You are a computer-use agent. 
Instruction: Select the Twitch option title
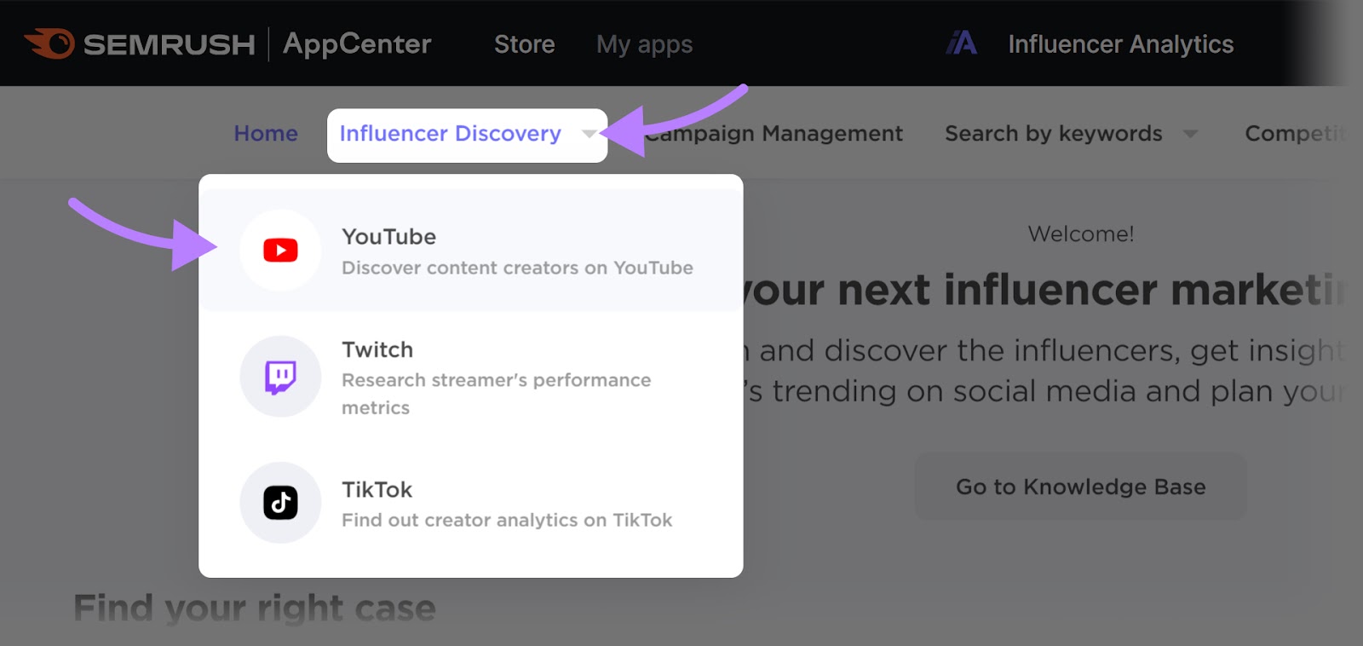pyautogui.click(x=377, y=350)
